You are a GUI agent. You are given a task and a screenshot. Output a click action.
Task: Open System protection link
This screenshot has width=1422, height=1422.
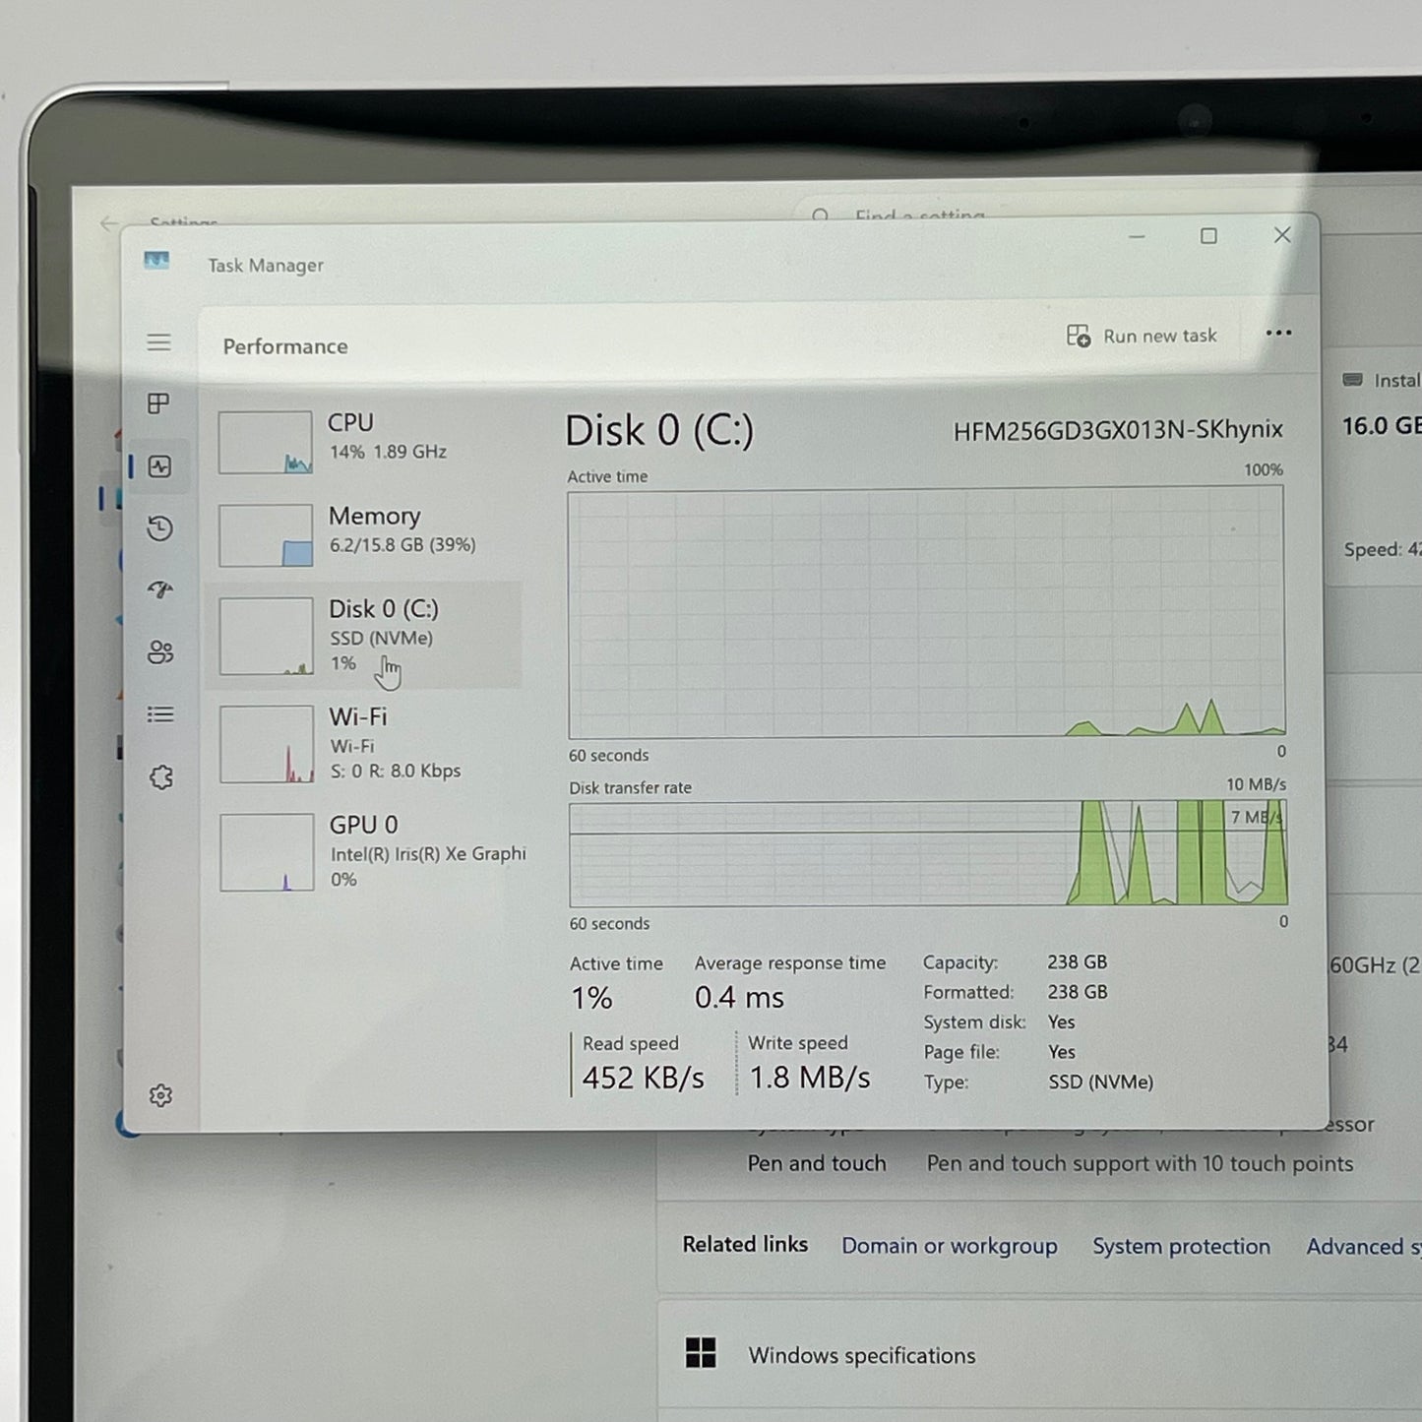(x=1181, y=1247)
